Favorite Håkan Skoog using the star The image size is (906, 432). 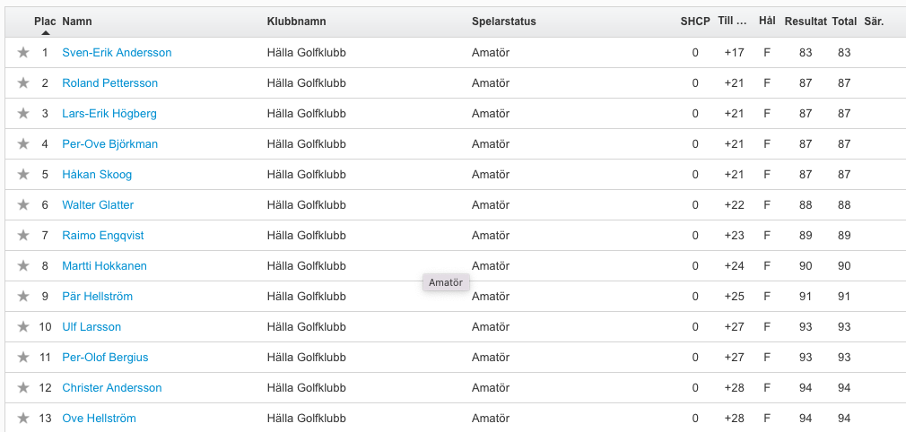[23, 175]
